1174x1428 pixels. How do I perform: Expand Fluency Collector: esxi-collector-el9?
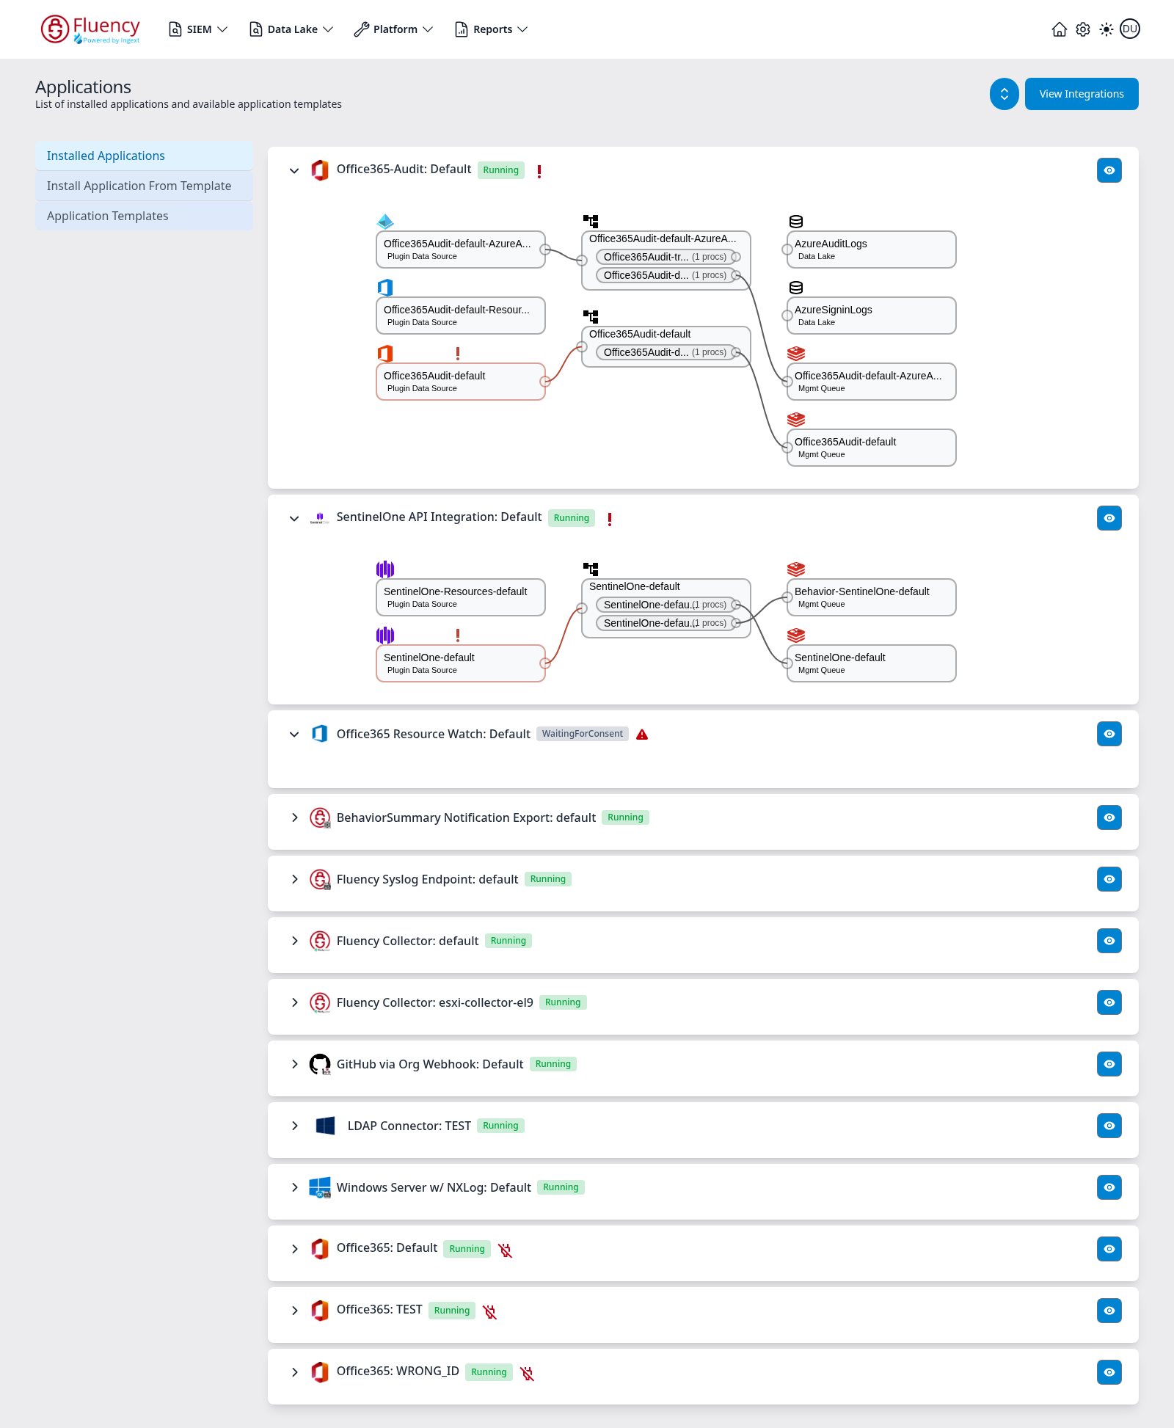(x=294, y=1002)
